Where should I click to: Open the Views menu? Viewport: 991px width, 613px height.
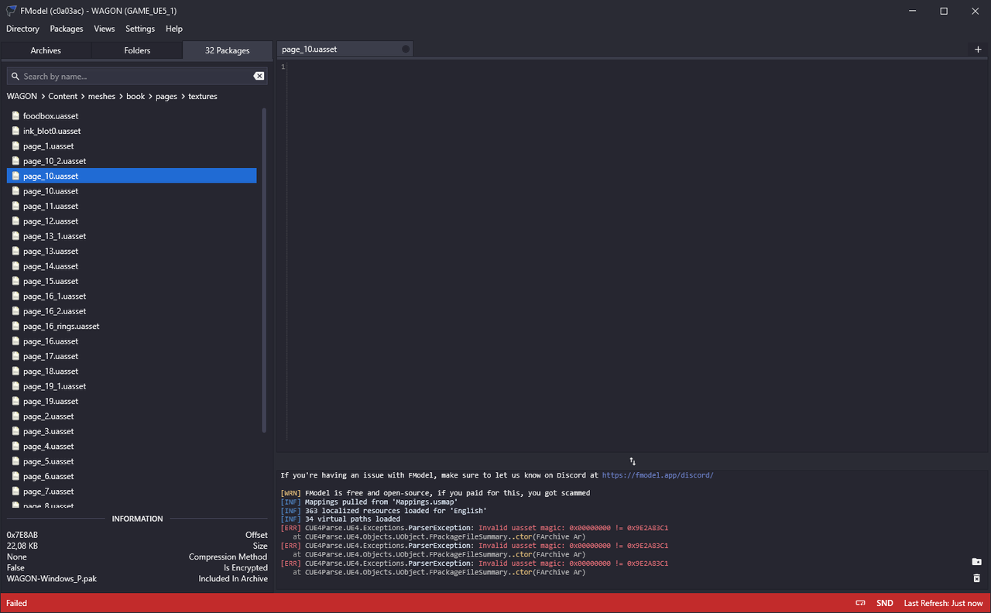point(105,29)
